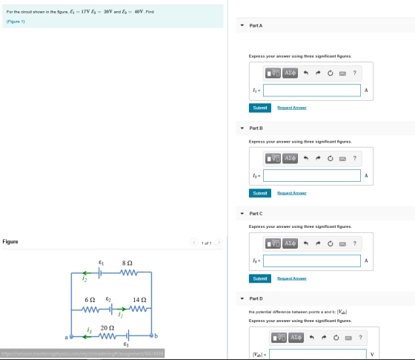
Task: Open Greek symbols menu in Part A
Action: point(290,73)
